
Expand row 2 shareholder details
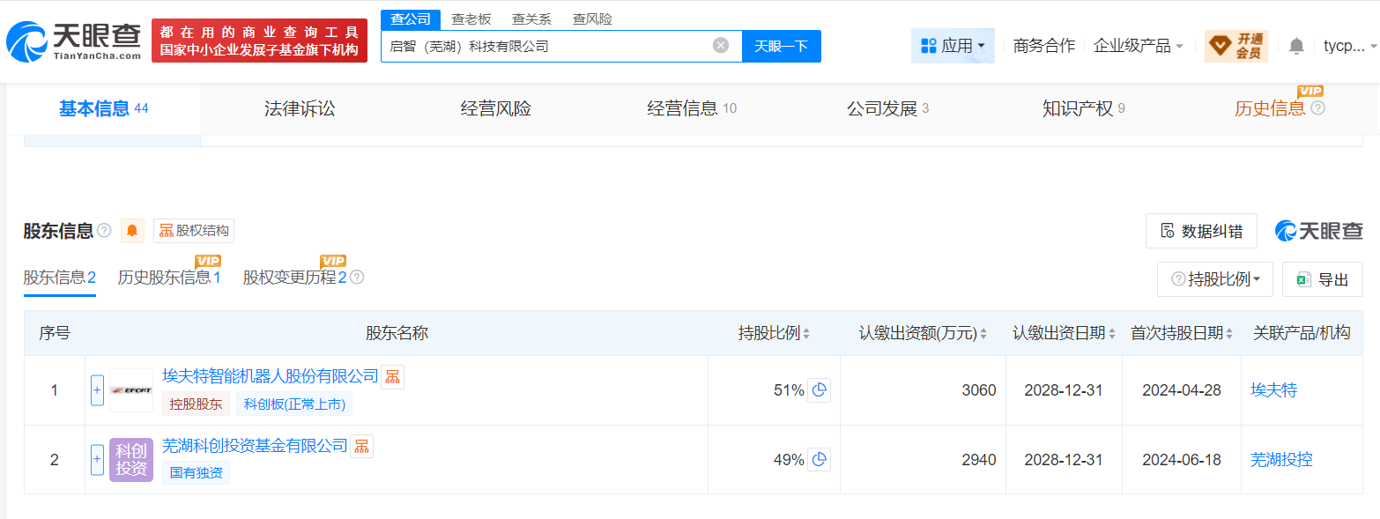tap(97, 459)
